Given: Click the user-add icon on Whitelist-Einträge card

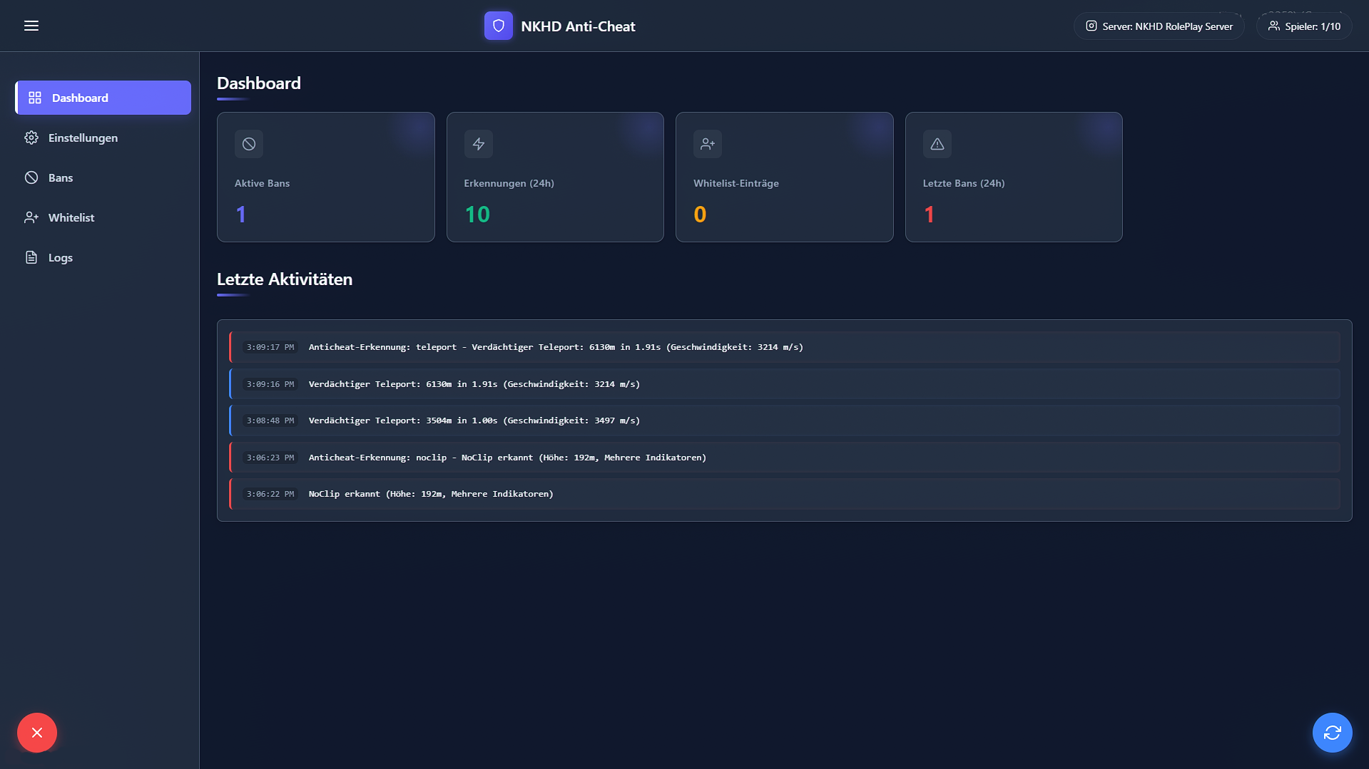Looking at the screenshot, I should point(707,143).
